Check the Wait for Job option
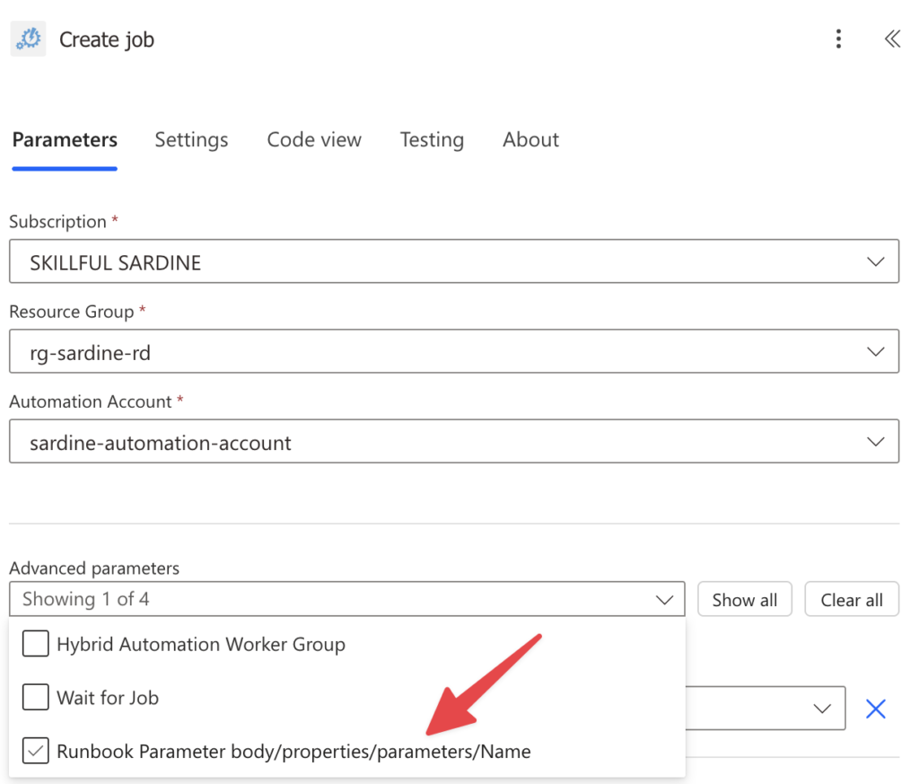The height and width of the screenshot is (784, 919). tap(35, 698)
